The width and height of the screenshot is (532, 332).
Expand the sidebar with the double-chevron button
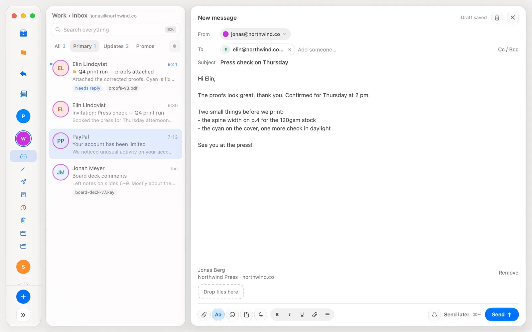click(x=23, y=315)
